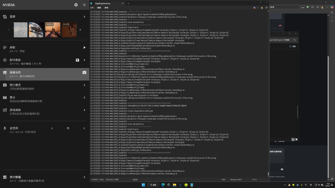Show next gallery thumbnails
Image resolution: width=335 pixels, height=188 pixels.
tap(80, 30)
